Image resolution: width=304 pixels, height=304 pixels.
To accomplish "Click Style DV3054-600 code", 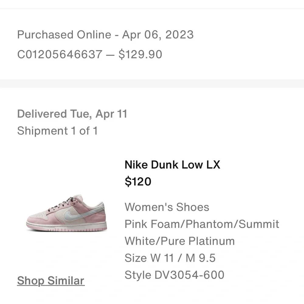I will click(174, 275).
